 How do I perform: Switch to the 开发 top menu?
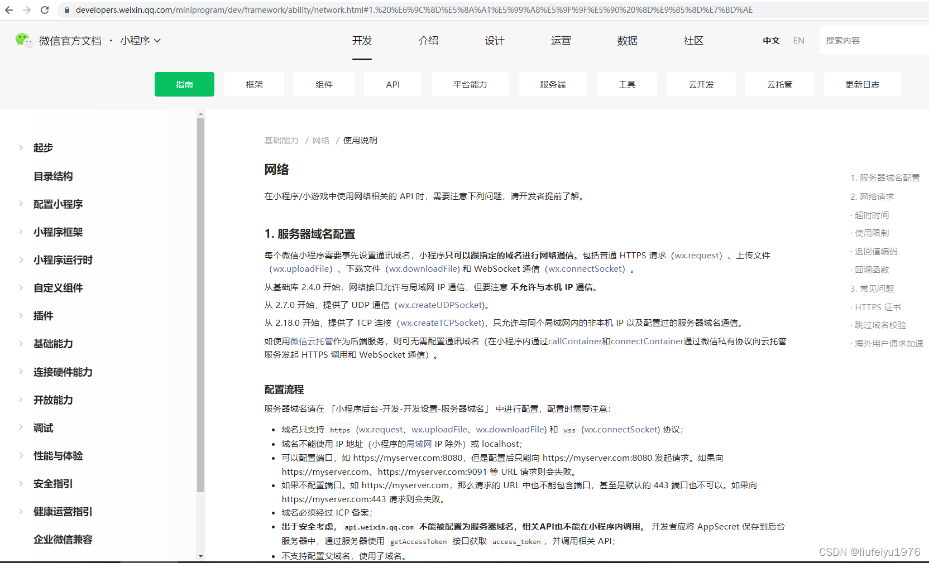coord(362,41)
